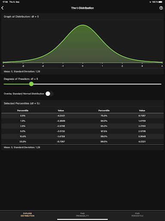Click the peak of the t-distribution curve
The width and height of the screenshot is (165, 221).
83,25
